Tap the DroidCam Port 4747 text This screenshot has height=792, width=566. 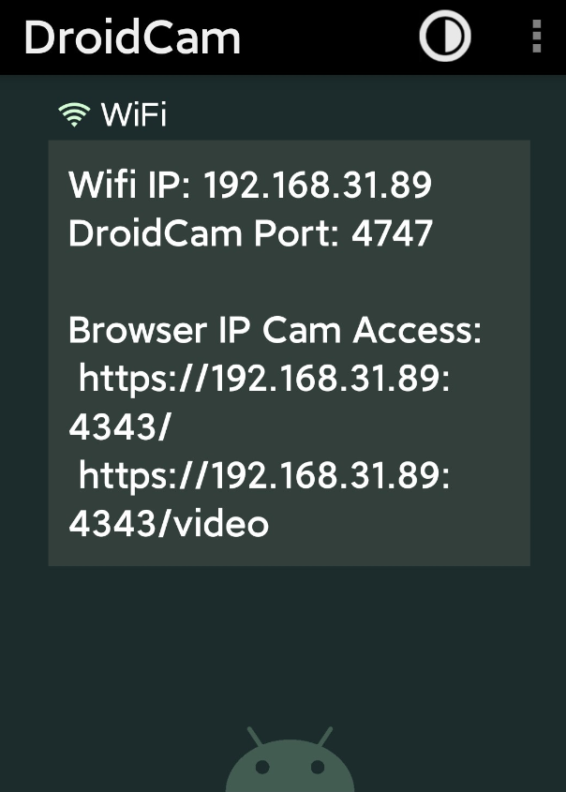tap(249, 233)
